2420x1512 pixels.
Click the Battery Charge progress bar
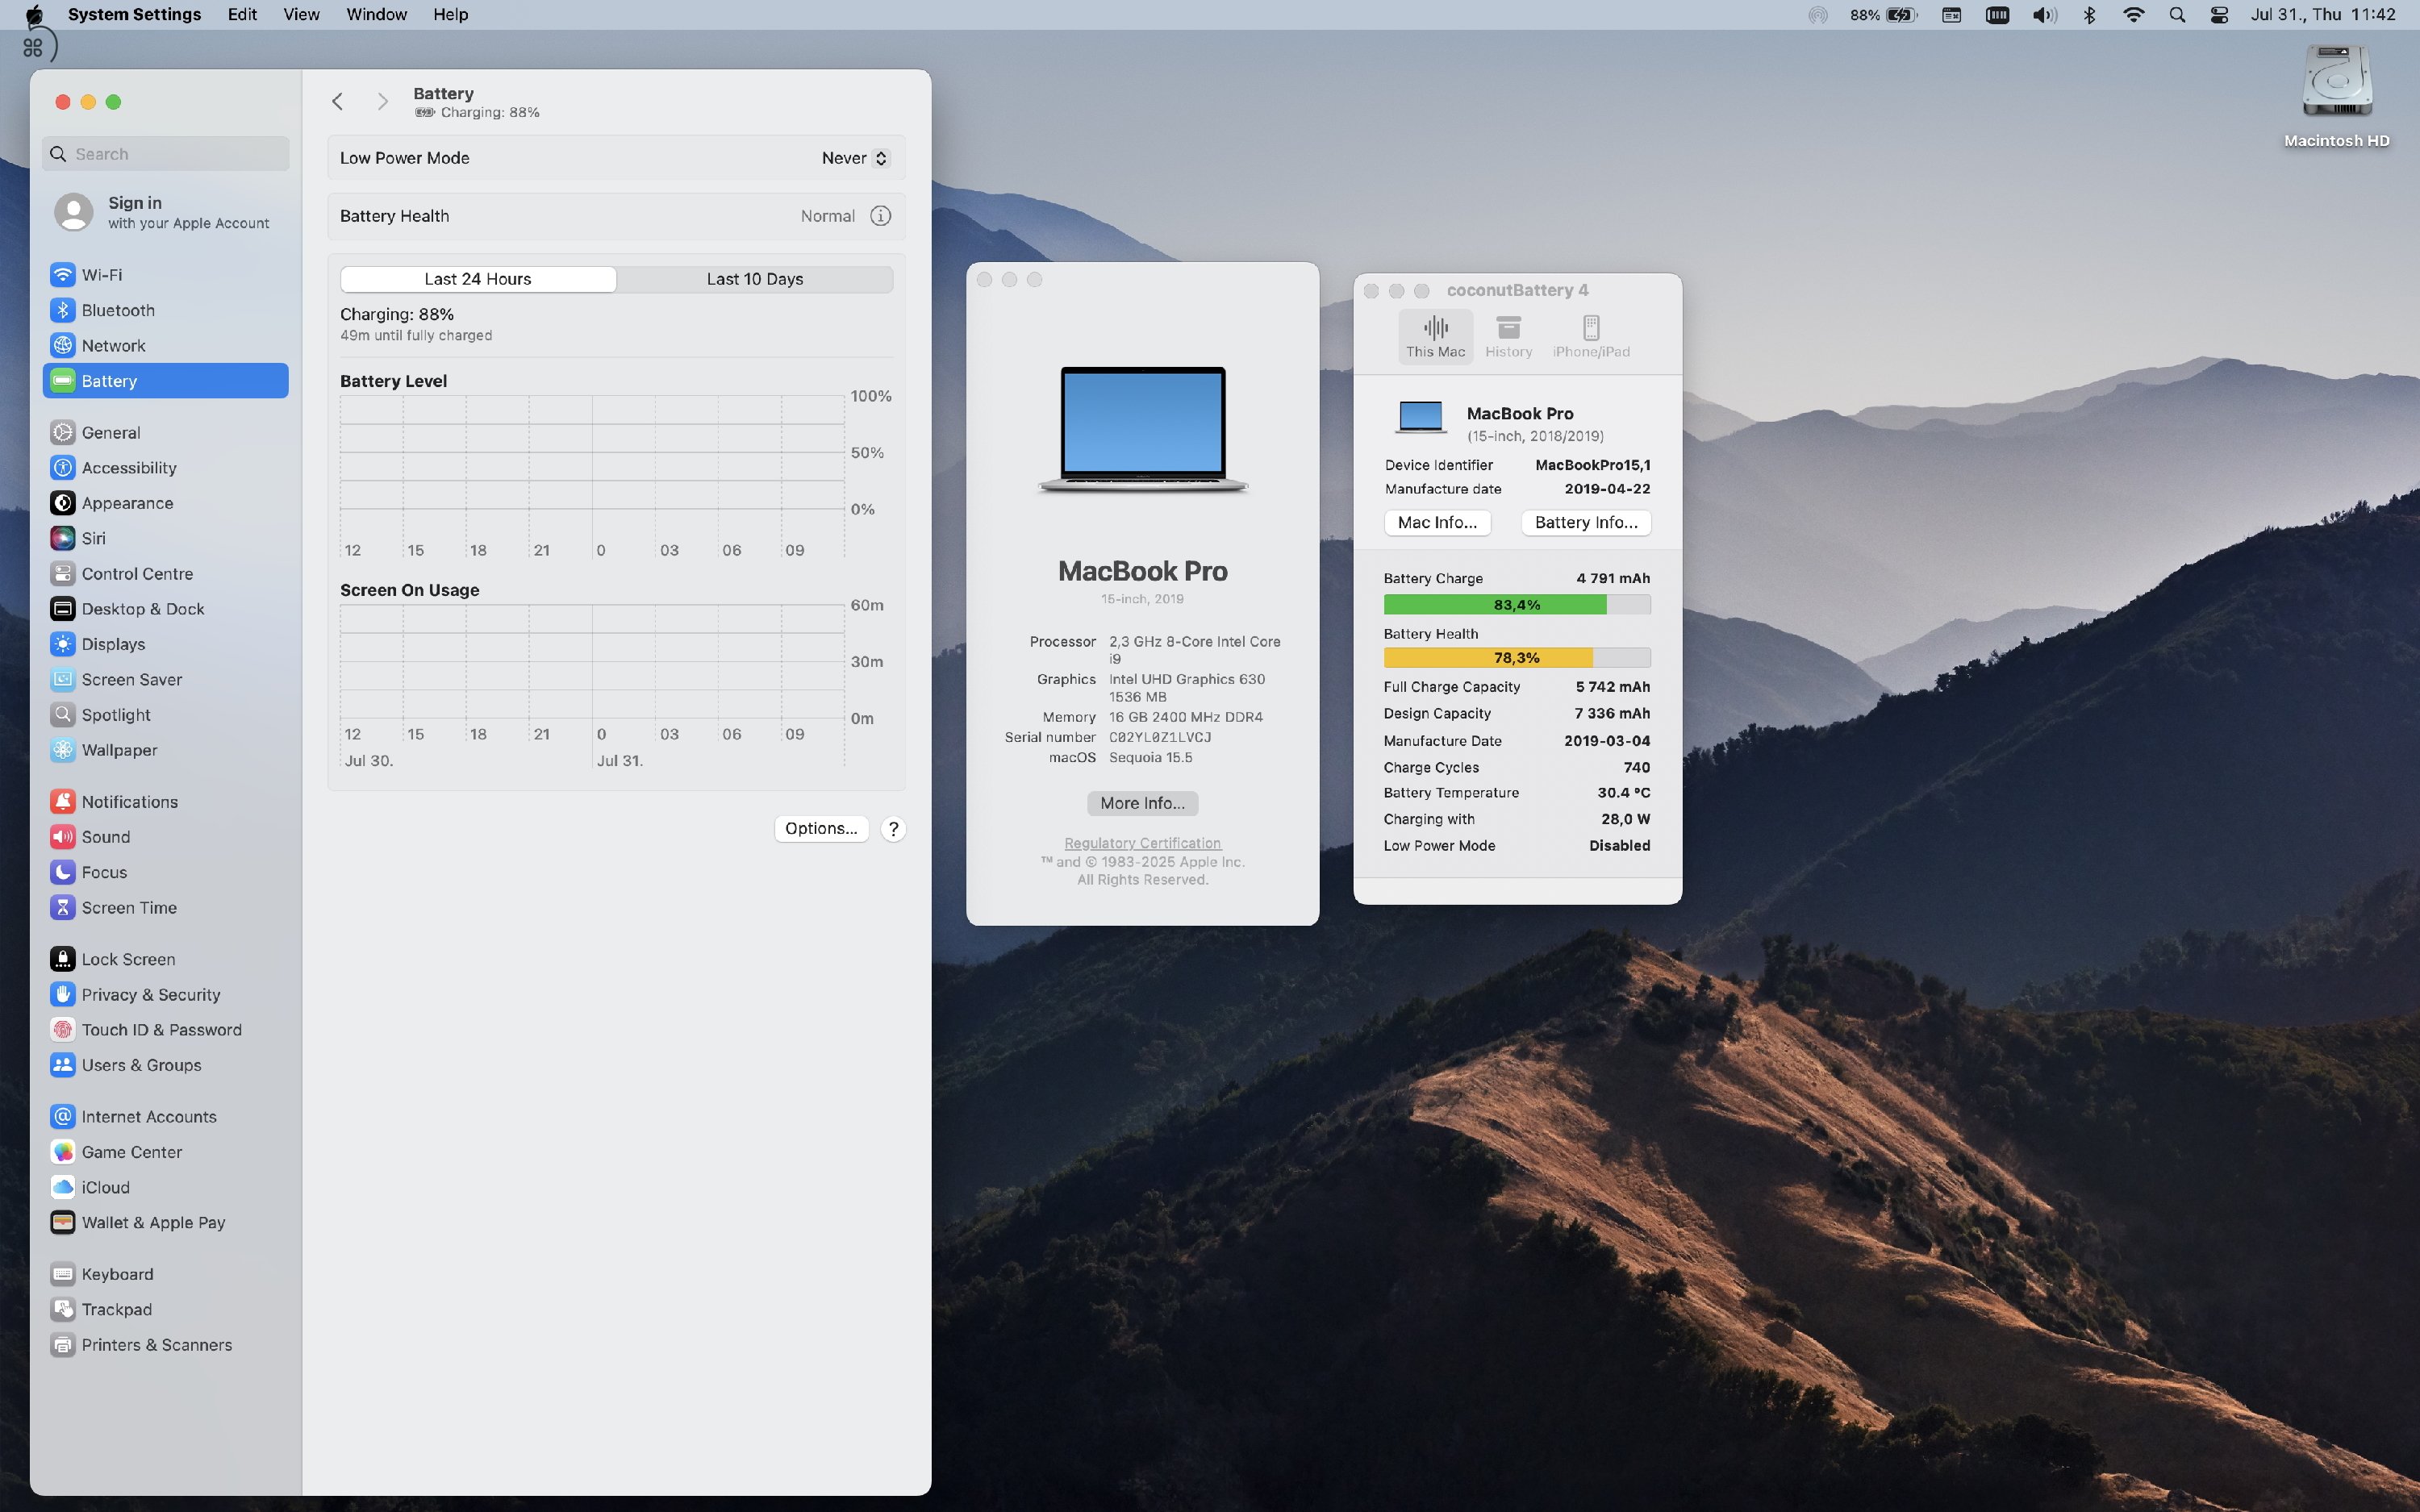tap(1517, 605)
